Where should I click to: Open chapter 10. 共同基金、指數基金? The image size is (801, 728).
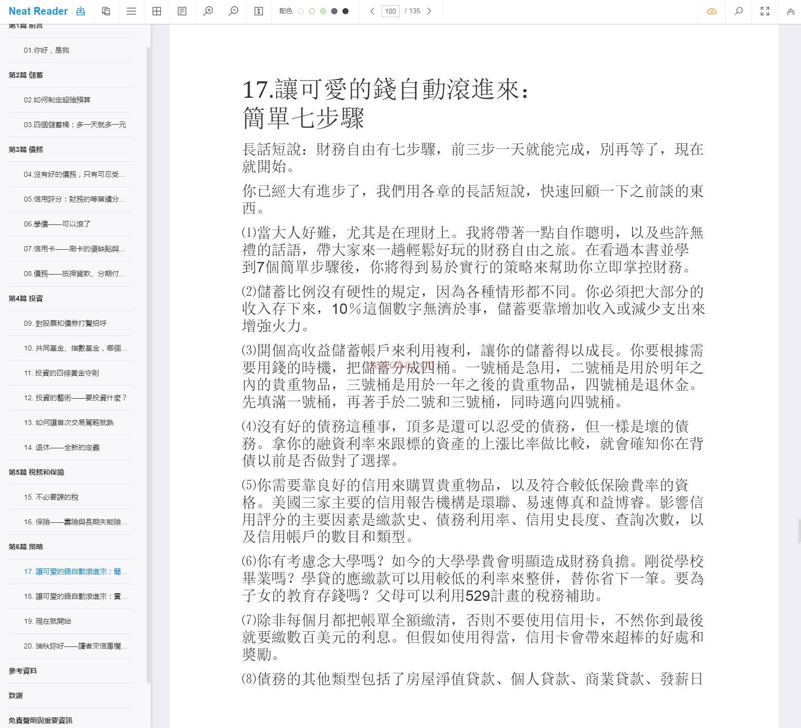pos(70,348)
